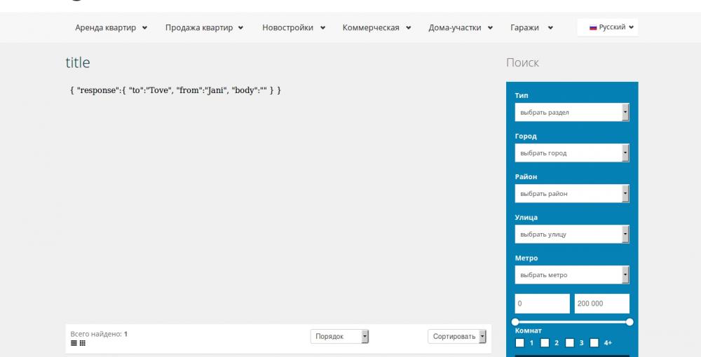Open the 'выбрать раздел' type dropdown
This screenshot has width=701, height=357.
571,112
